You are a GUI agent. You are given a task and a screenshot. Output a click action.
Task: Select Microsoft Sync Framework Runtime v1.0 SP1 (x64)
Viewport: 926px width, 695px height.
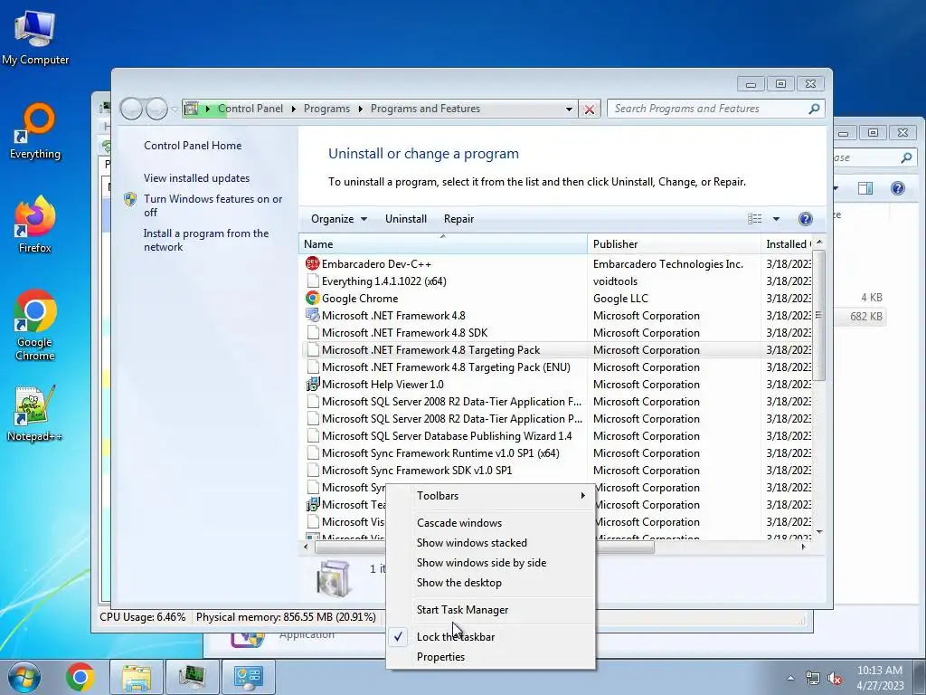coord(558,453)
